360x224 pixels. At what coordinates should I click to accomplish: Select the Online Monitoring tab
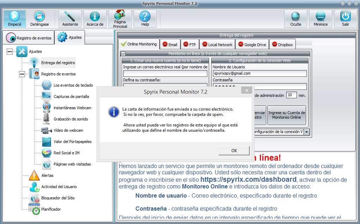139,44
